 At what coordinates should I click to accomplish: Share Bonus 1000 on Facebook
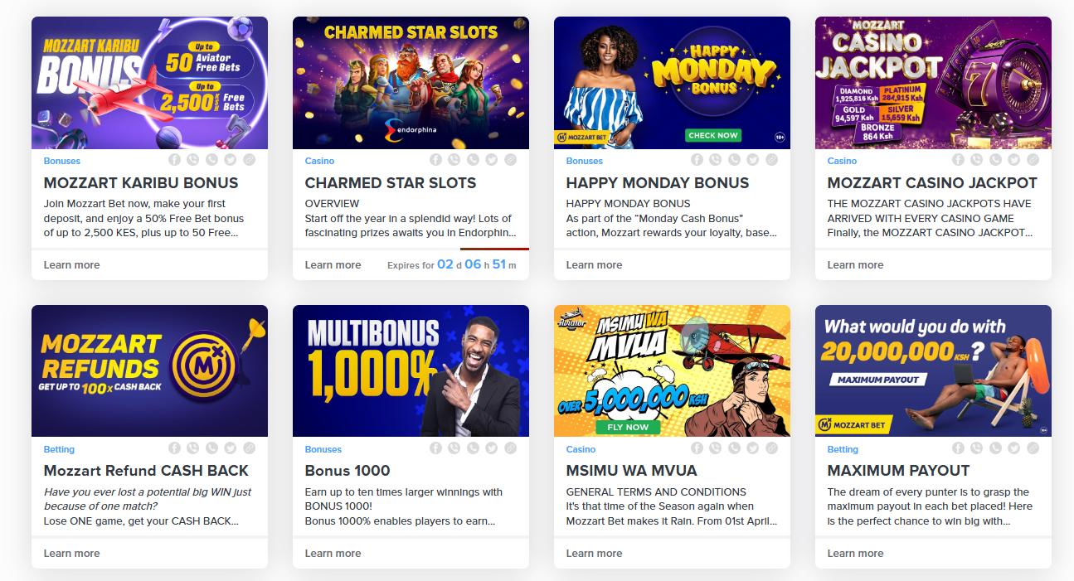[435, 448]
